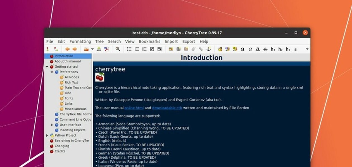Select the 'About thi manual' node
The width and height of the screenshot is (352, 167).
[68, 62]
